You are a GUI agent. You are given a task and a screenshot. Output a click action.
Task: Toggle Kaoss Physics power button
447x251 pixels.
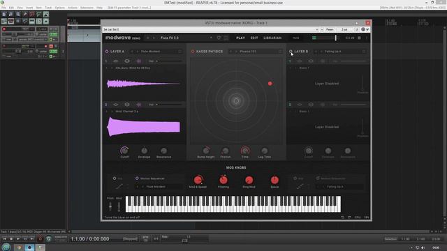193,52
